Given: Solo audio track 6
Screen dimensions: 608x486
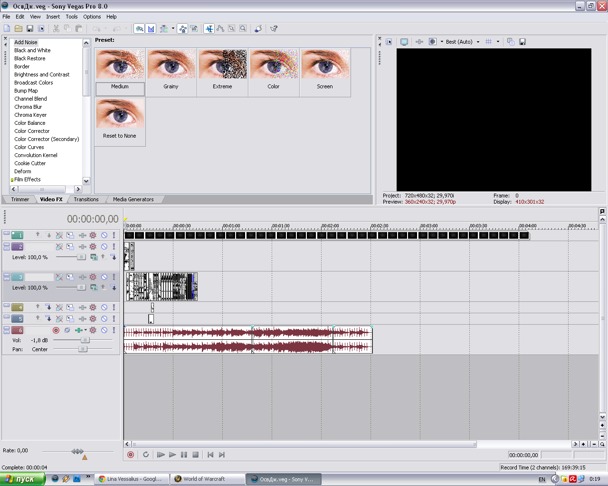Looking at the screenshot, I should (x=114, y=330).
